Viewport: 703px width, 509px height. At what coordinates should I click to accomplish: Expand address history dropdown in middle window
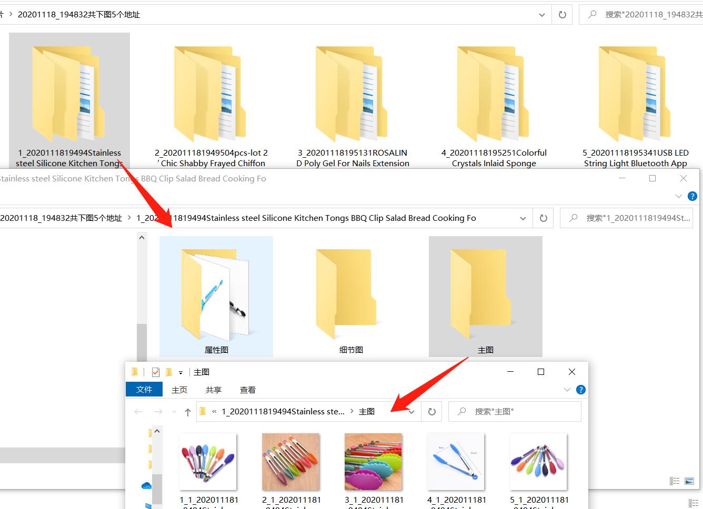523,218
